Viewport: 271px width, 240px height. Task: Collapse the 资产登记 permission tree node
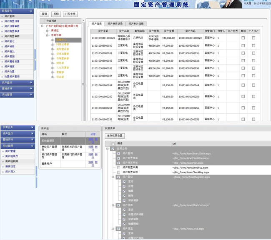(x=113, y=177)
